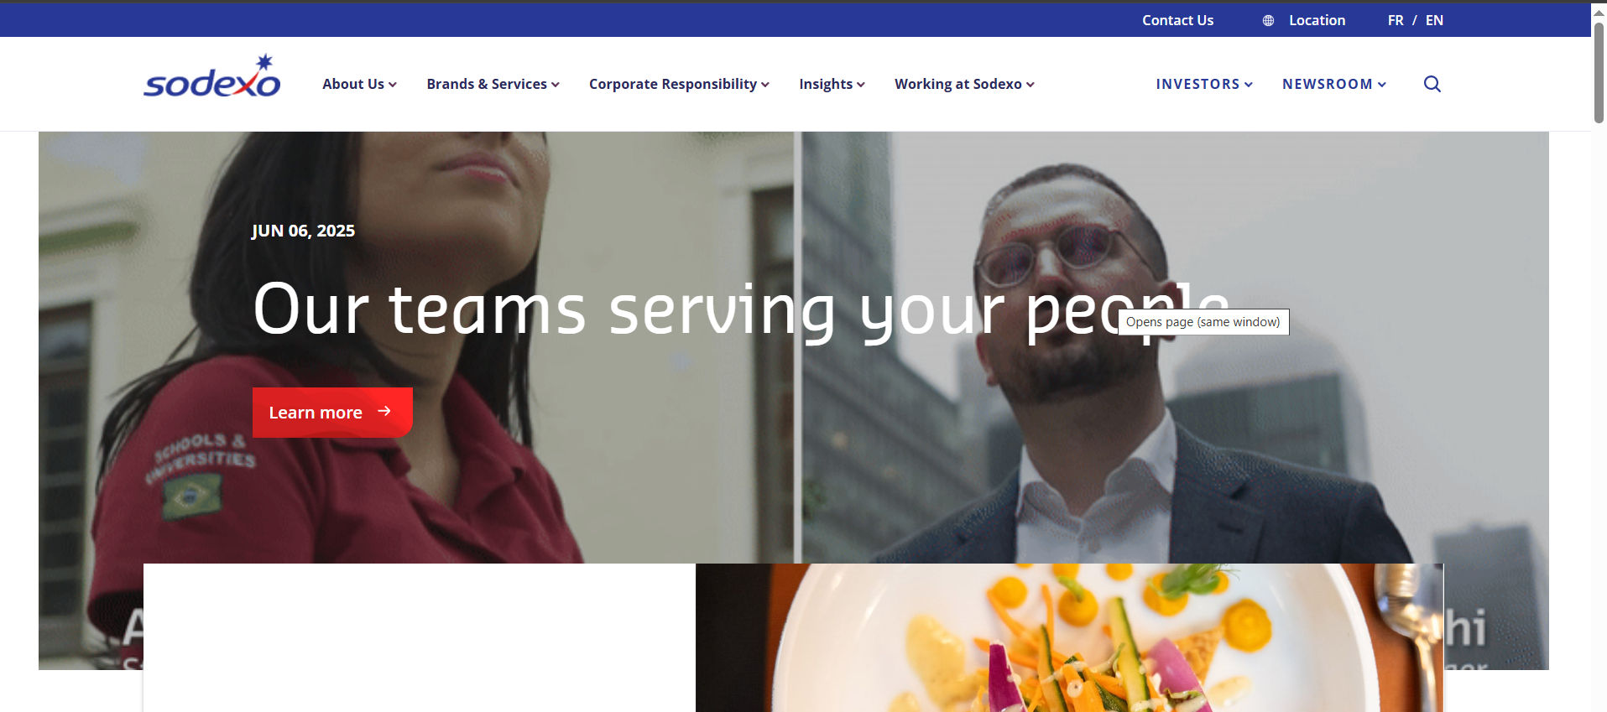Expand the Insights dropdown chevron

(x=861, y=85)
